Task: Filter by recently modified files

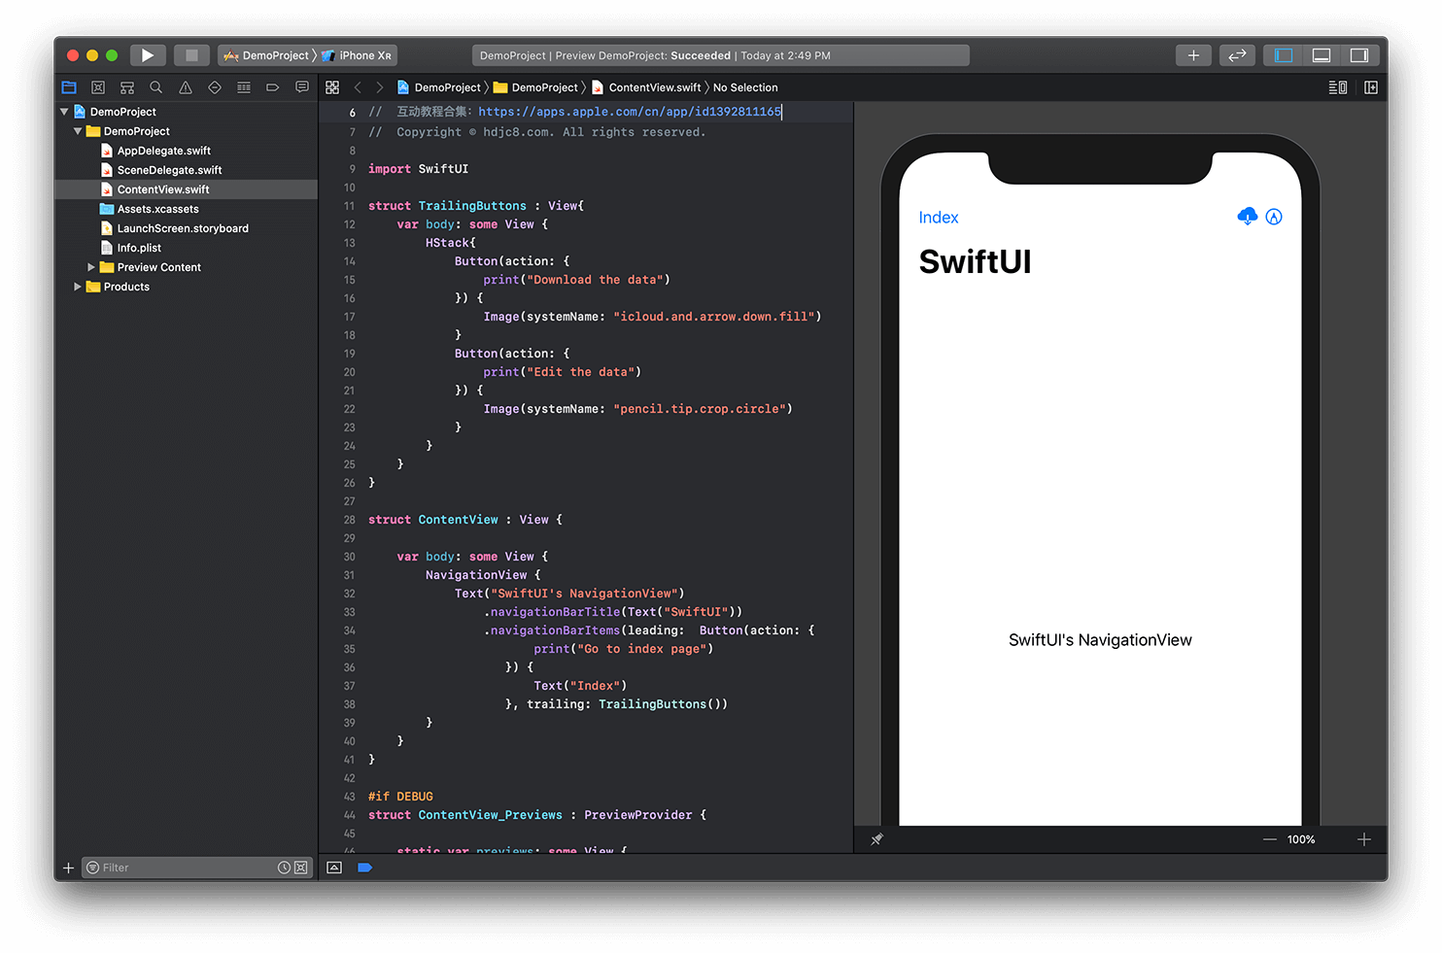Action: coord(284,868)
